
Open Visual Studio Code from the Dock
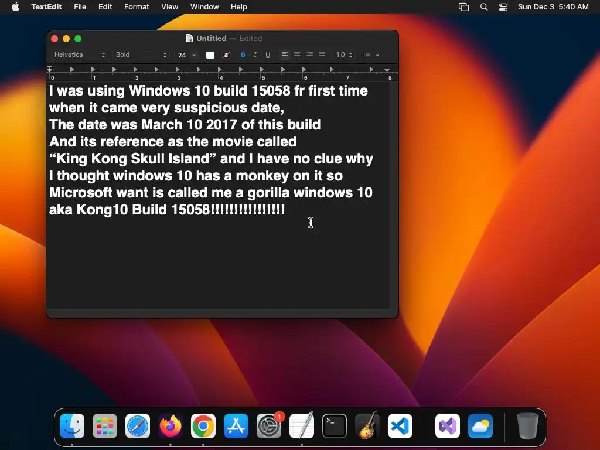pos(400,426)
